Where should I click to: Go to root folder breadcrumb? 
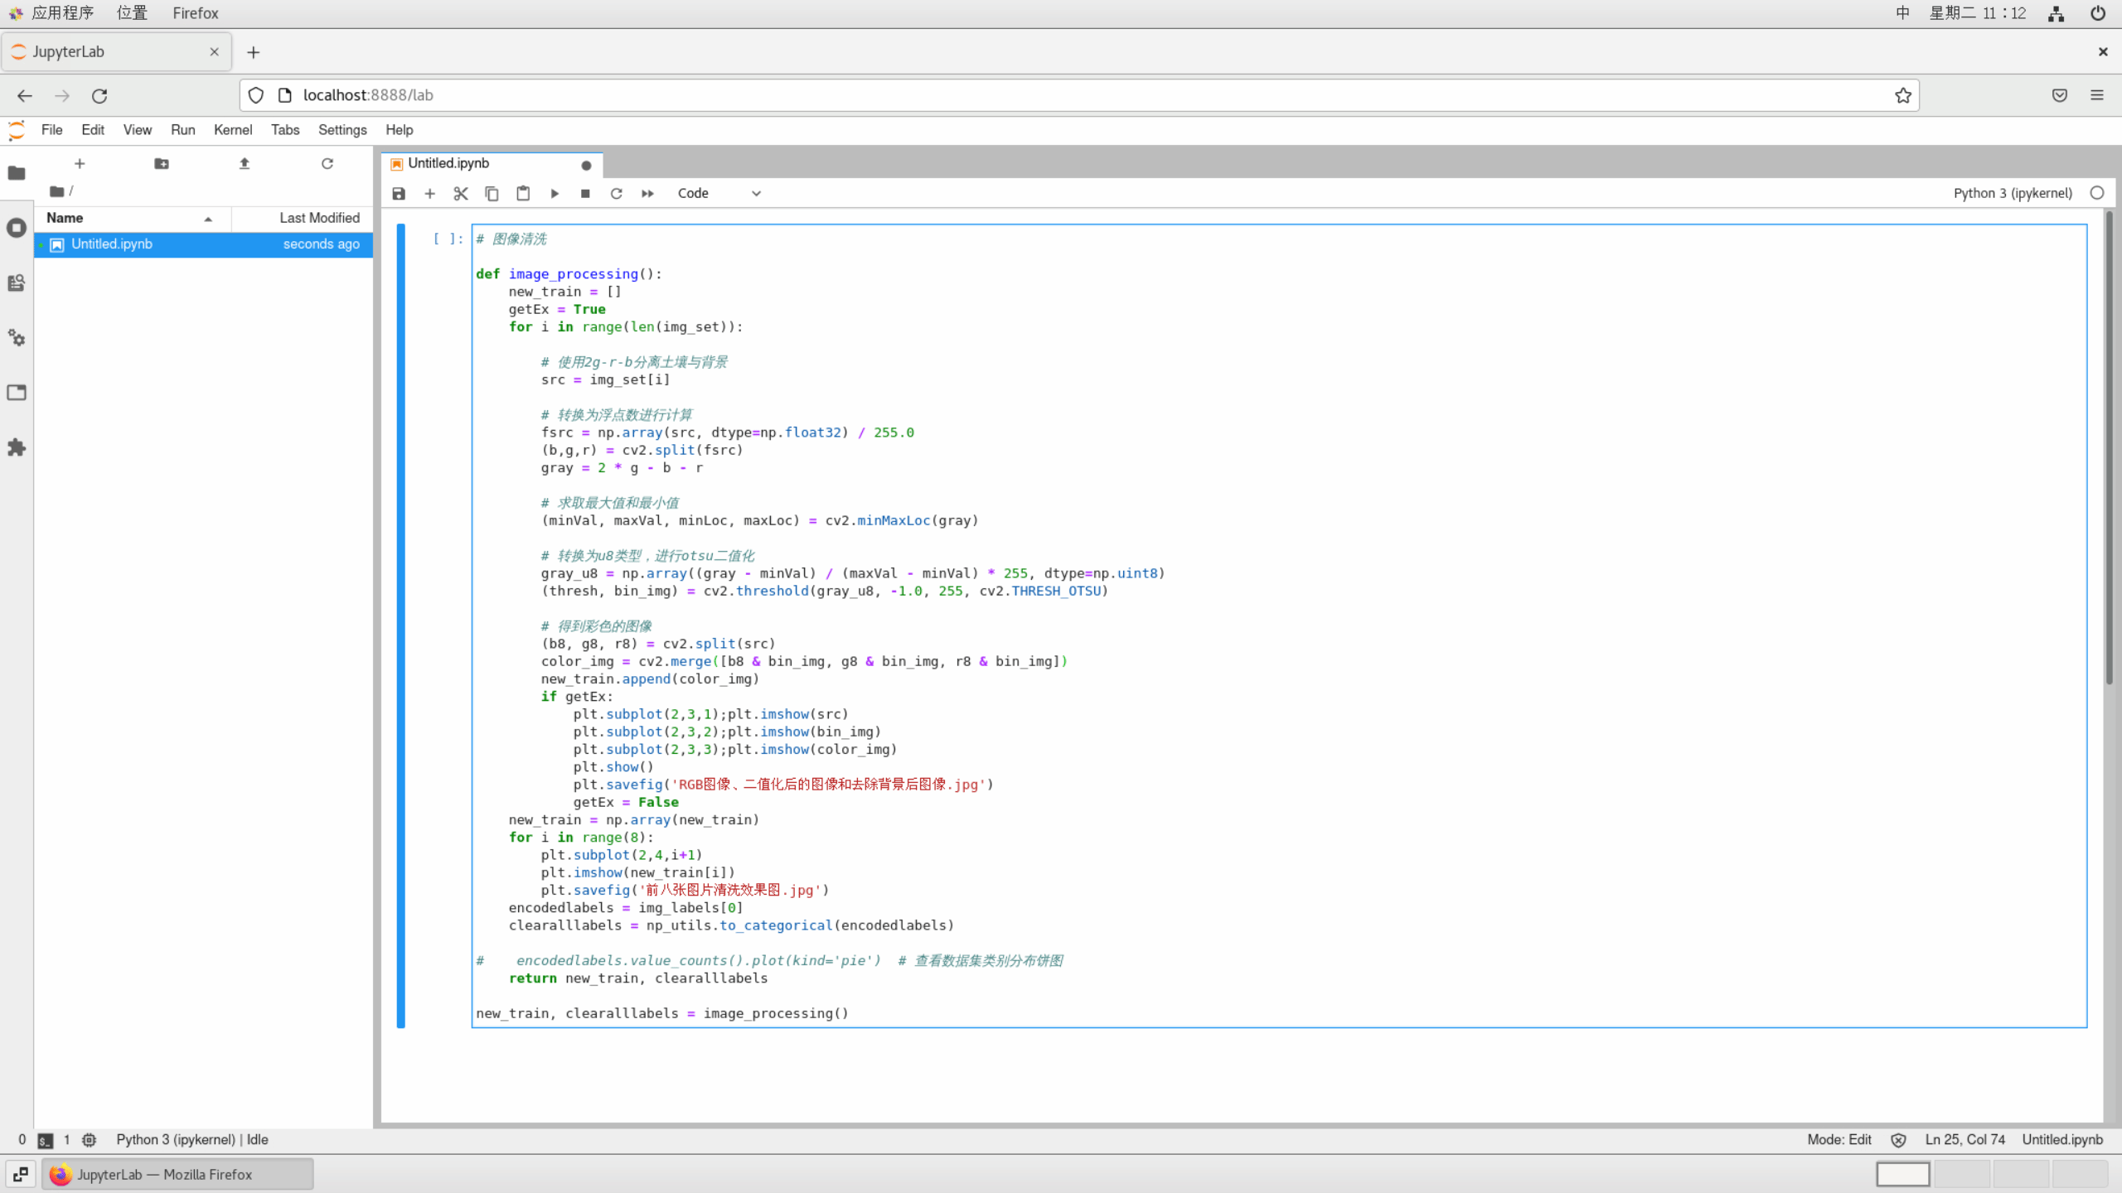click(57, 191)
